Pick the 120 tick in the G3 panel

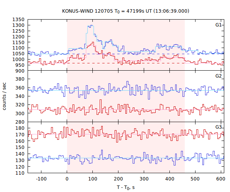pos(20,167)
